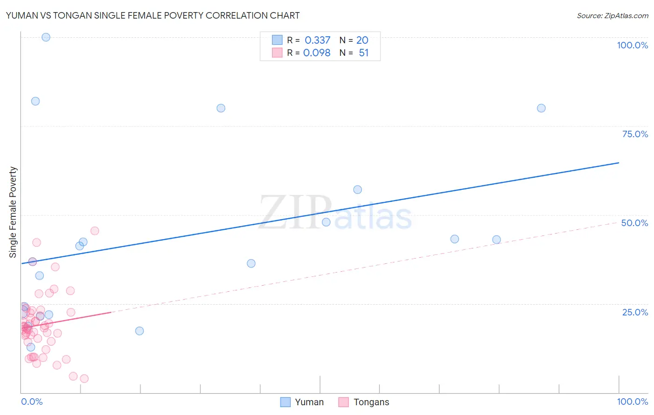Screen dimensions: 654x415
Task: Open the ZipAtlas.com source link
Action: click(612, 15)
